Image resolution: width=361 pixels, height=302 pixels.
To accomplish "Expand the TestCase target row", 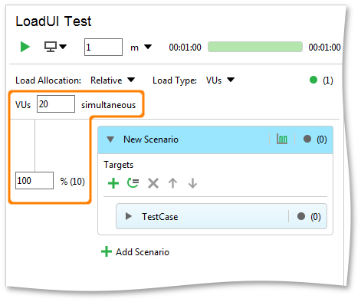I will point(129,216).
